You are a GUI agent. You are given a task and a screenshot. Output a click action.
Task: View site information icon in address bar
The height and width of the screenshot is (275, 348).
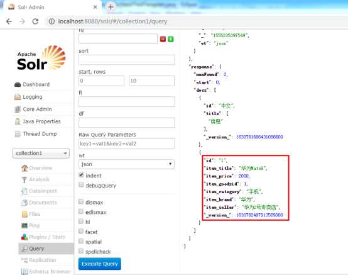(52, 21)
